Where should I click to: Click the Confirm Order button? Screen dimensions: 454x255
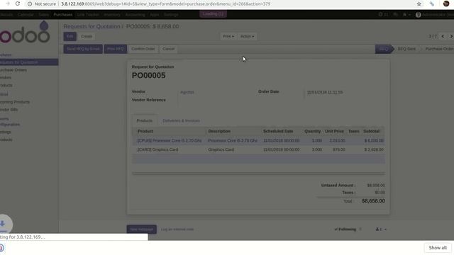point(143,49)
